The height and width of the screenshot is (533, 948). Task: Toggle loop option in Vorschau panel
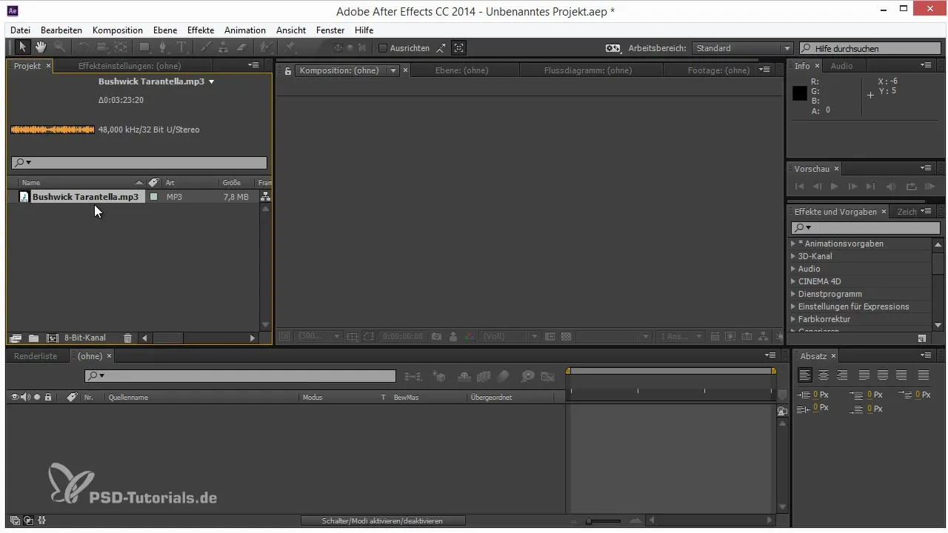pos(911,187)
